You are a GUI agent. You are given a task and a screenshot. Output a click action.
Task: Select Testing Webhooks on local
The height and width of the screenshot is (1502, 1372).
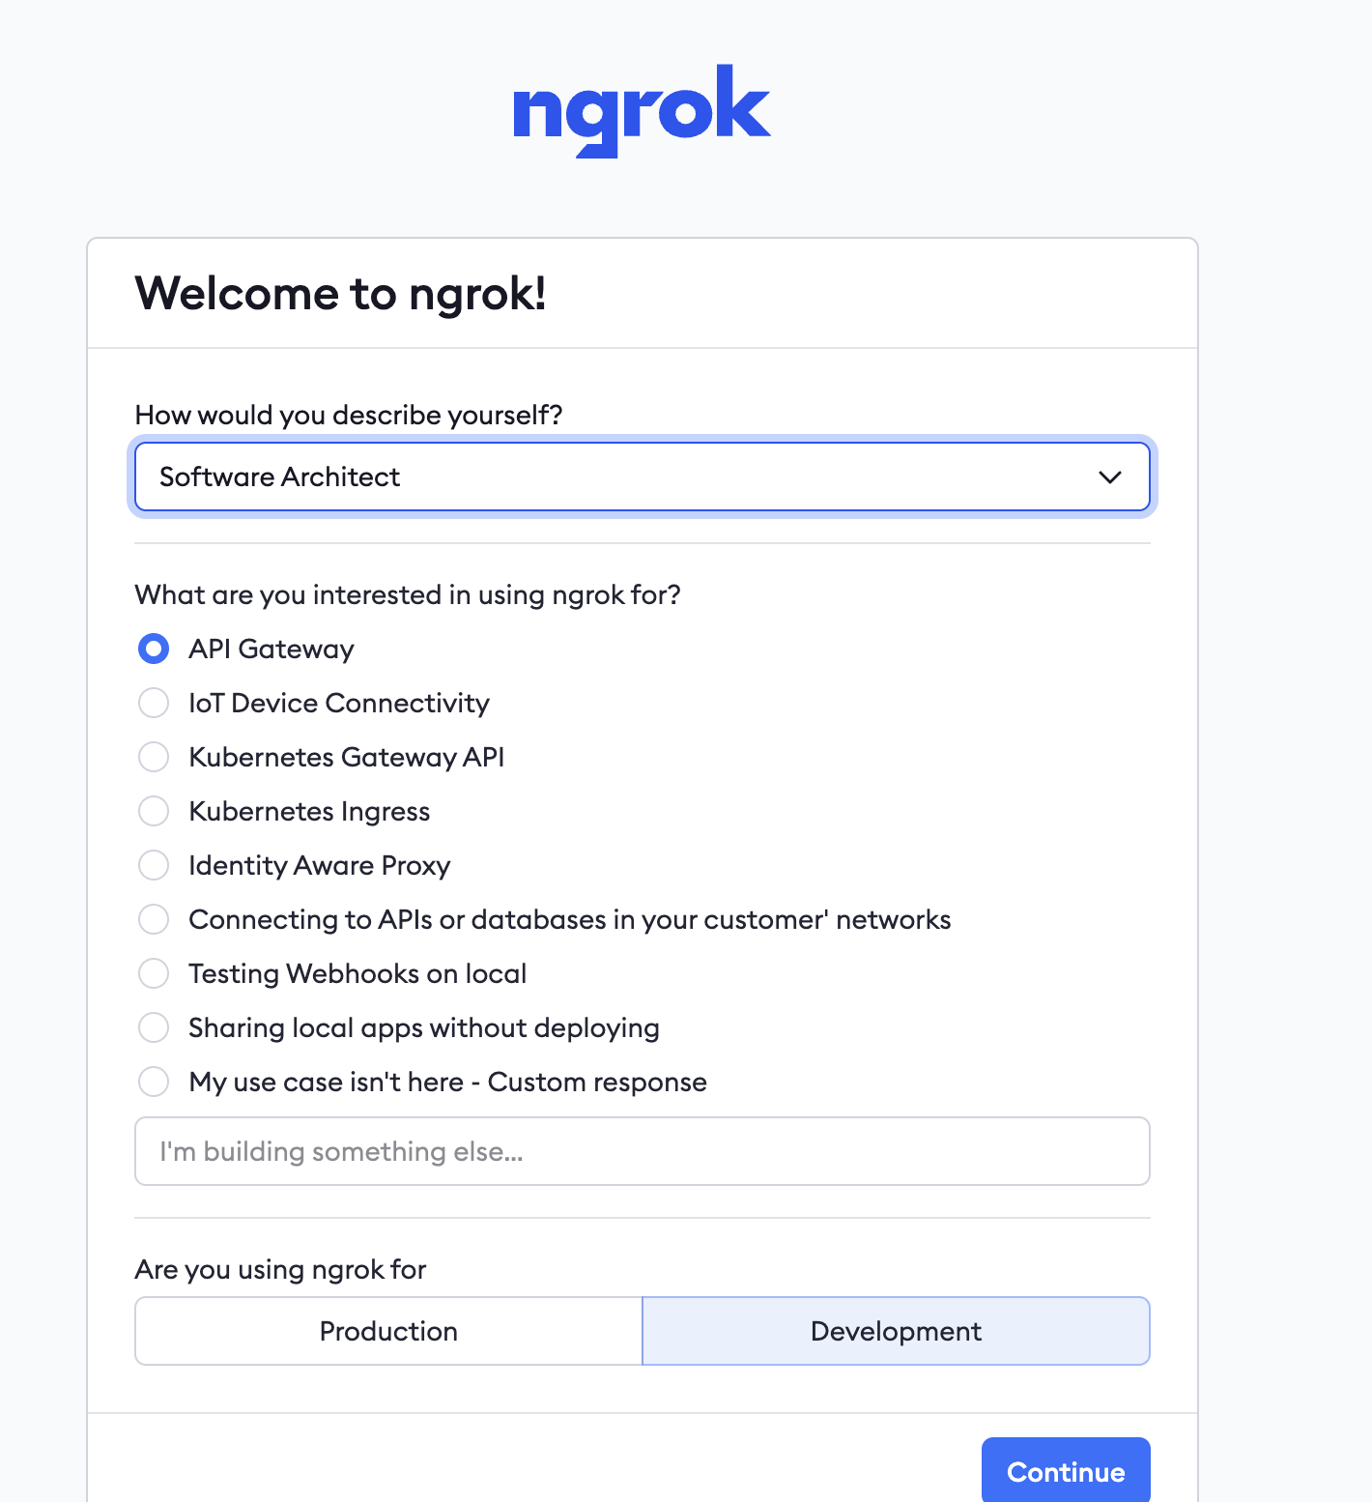click(x=154, y=973)
